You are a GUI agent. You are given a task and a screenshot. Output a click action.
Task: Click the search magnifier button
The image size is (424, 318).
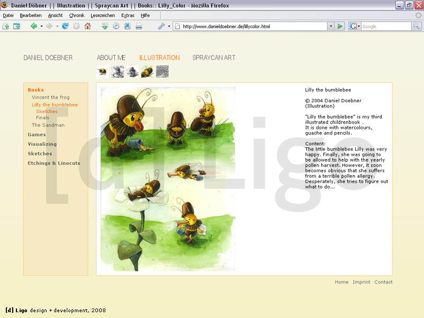point(417,26)
